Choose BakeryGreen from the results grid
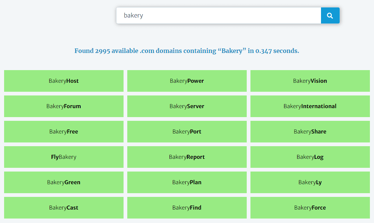The width and height of the screenshot is (374, 223). (x=63, y=182)
